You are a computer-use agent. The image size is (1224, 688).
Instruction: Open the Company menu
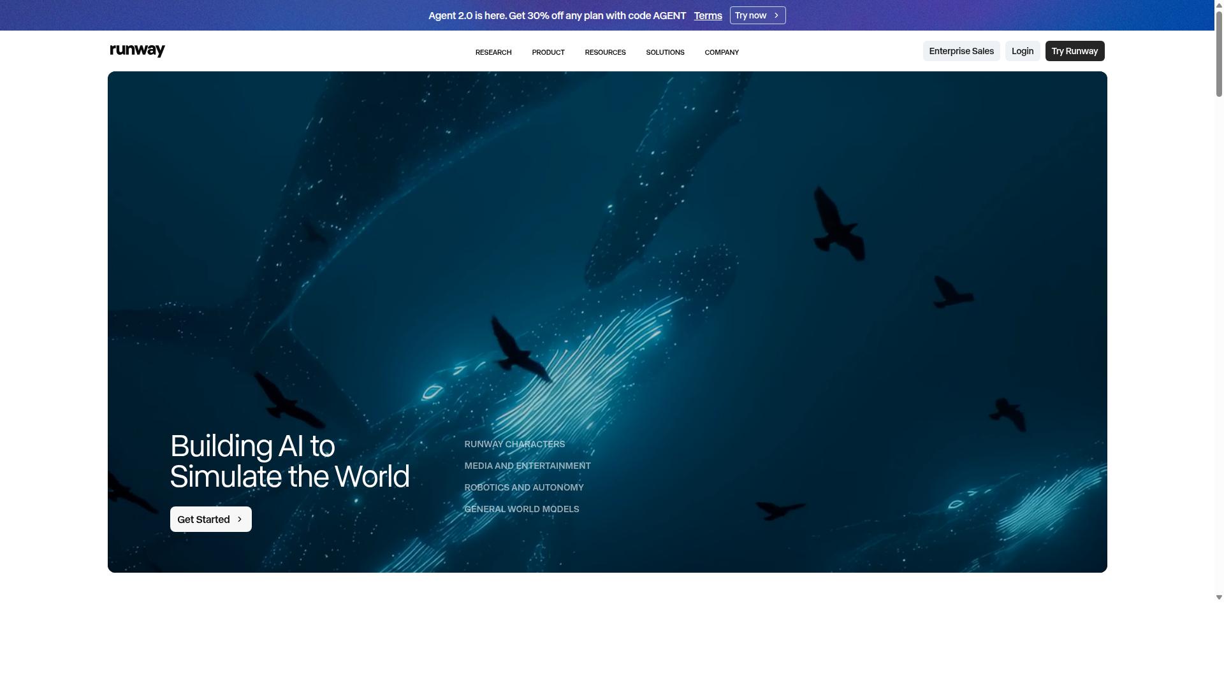pos(722,52)
